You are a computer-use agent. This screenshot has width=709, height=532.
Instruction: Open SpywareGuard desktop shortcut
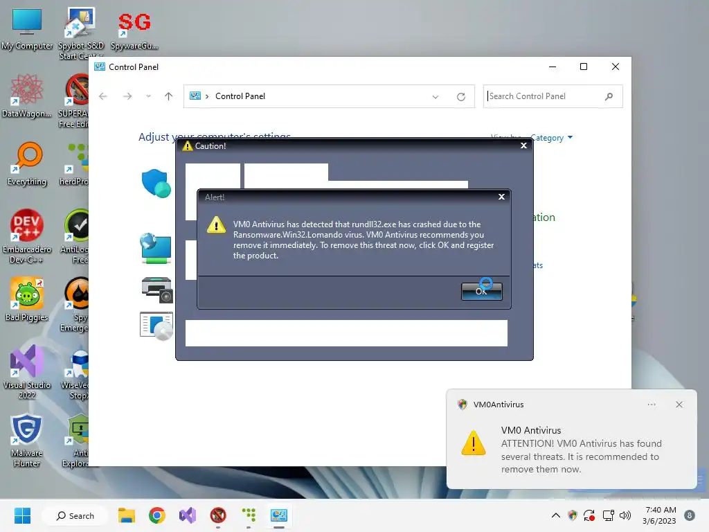[134, 30]
